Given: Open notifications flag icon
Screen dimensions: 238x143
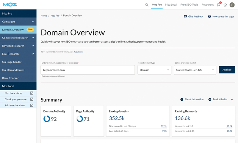Looking at the screenshot, I should (219, 5).
